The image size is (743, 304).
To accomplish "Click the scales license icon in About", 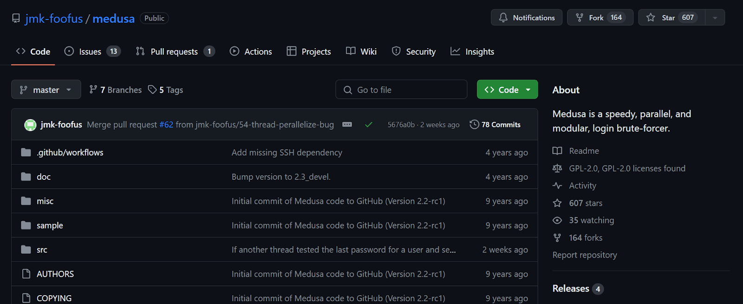I will 557,168.
